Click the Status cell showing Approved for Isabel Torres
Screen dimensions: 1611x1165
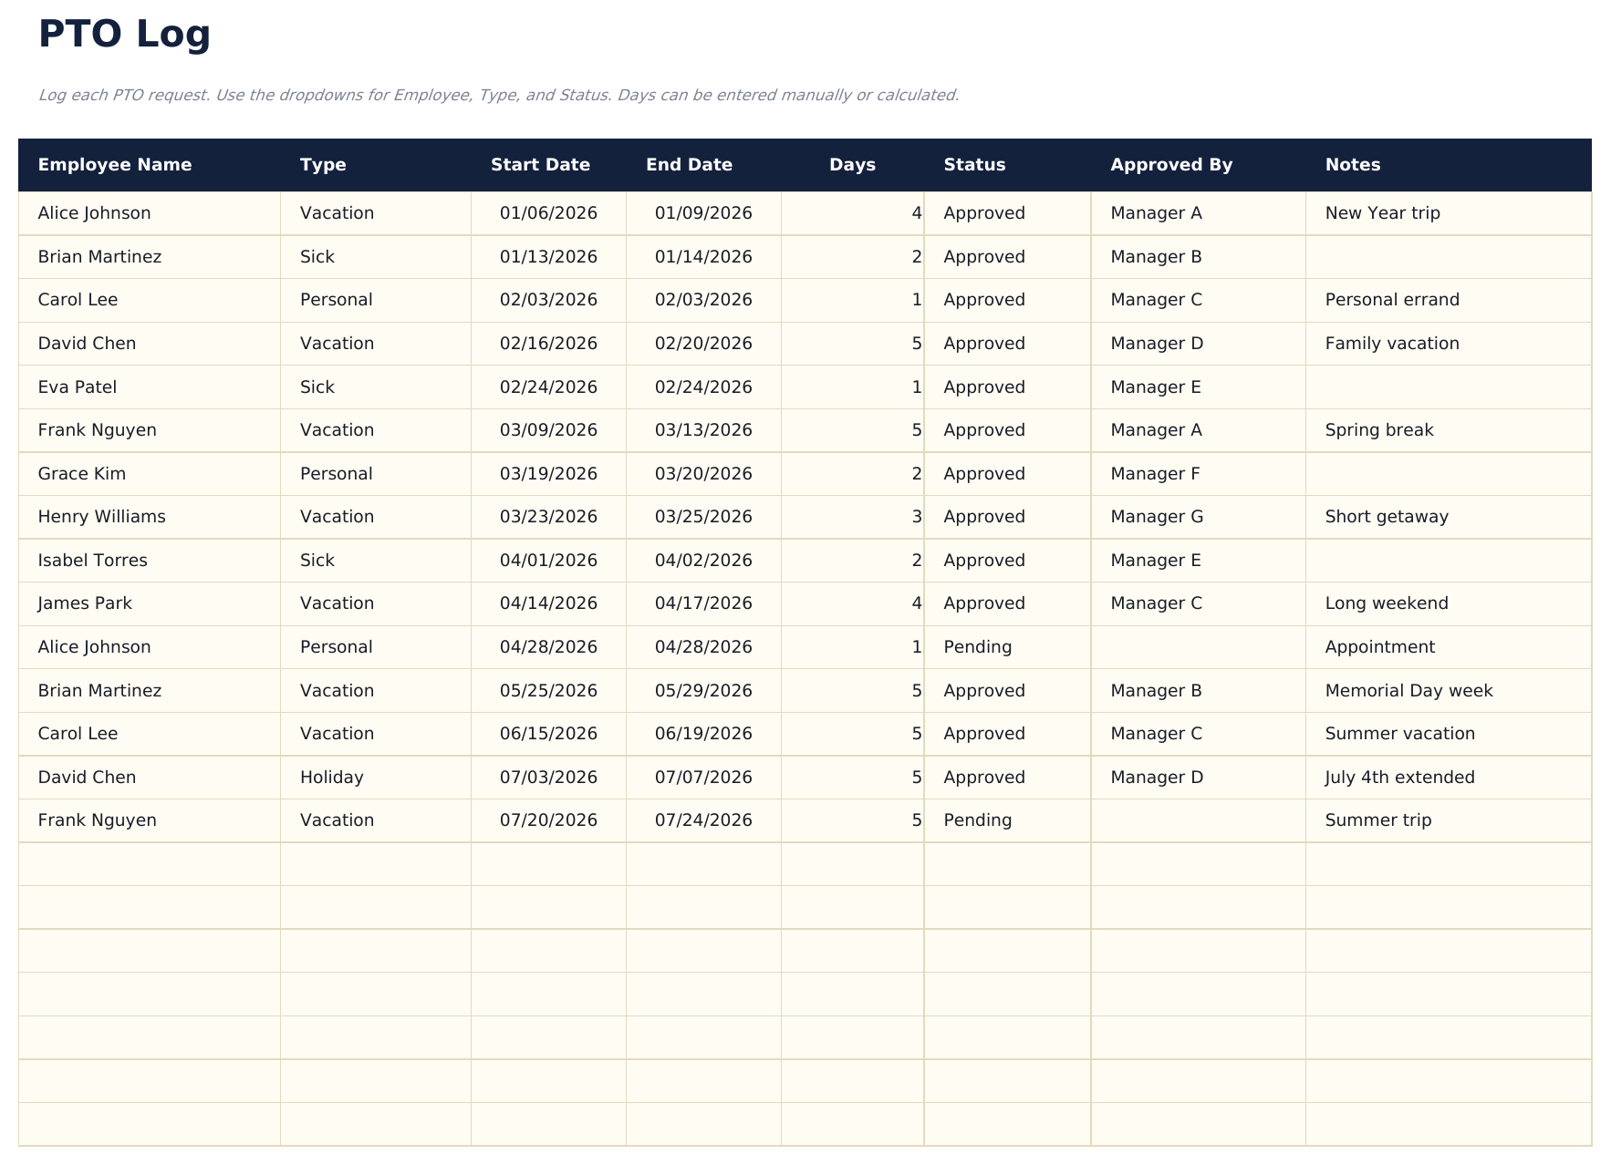(982, 560)
